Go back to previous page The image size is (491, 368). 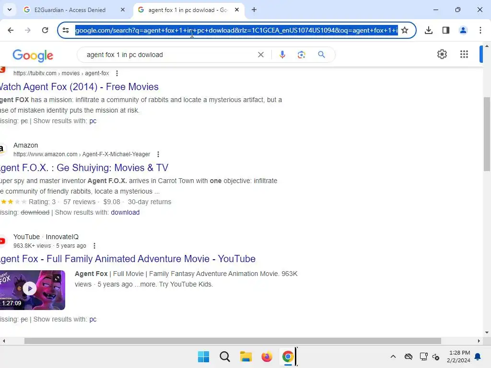point(11,30)
